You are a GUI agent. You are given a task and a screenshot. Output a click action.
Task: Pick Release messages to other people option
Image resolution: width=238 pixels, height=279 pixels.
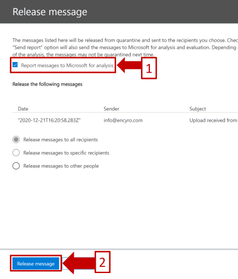pos(16,166)
